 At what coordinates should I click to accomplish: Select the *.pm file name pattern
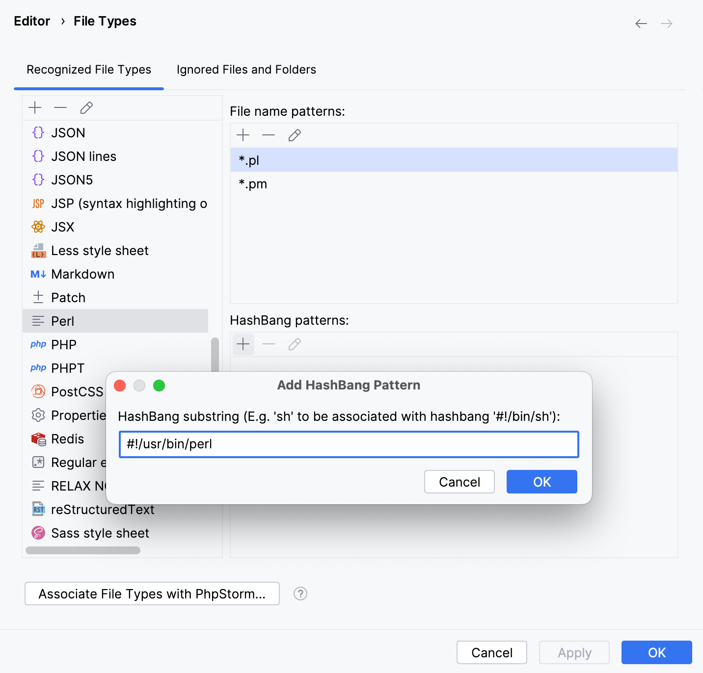[x=253, y=183]
